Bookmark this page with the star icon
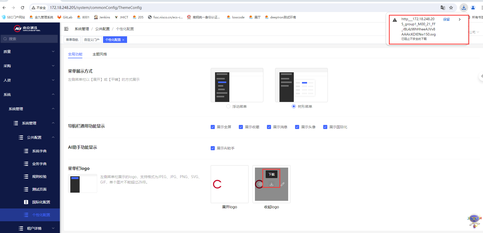The width and height of the screenshot is (483, 233). pos(451,8)
